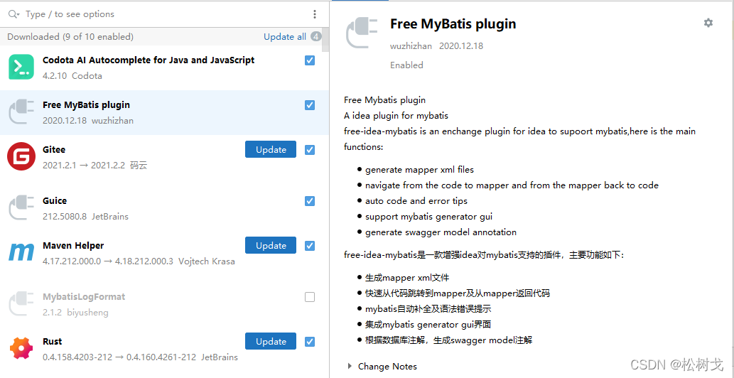Select the Guice plugin name
734x378 pixels.
(x=55, y=200)
